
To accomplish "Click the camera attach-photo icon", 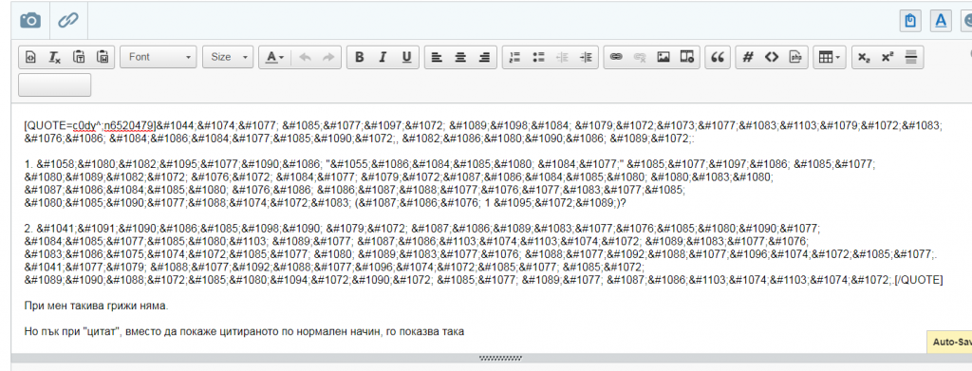I will coord(29,21).
